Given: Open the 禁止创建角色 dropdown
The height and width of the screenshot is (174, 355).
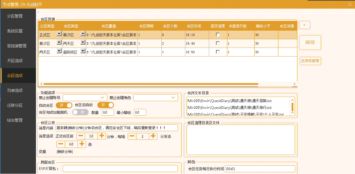Looking at the screenshot, I should click(156, 98).
